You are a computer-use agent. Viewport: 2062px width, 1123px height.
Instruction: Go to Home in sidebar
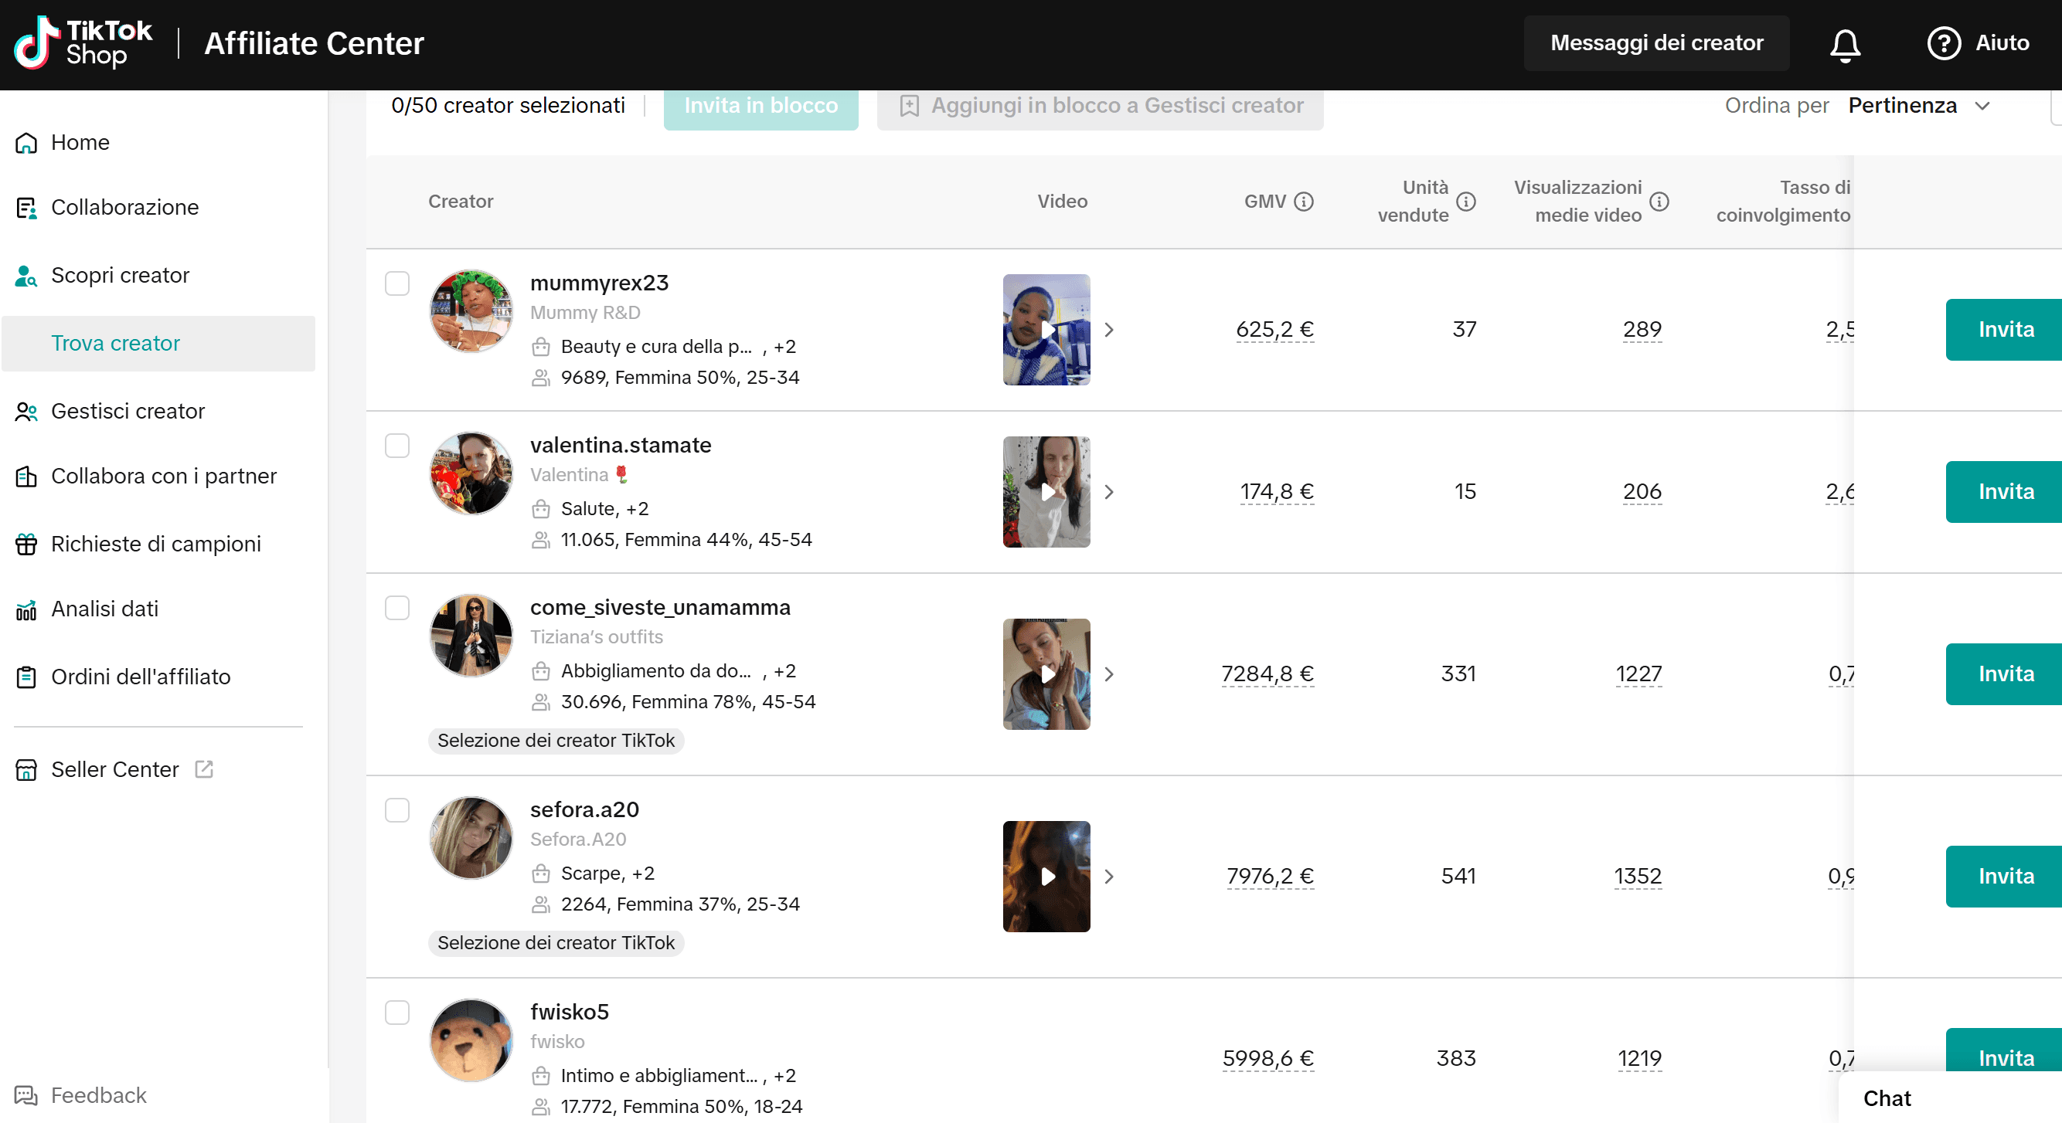click(80, 142)
